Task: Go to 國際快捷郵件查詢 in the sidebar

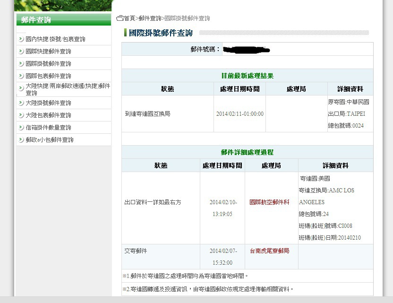Action: pos(48,52)
